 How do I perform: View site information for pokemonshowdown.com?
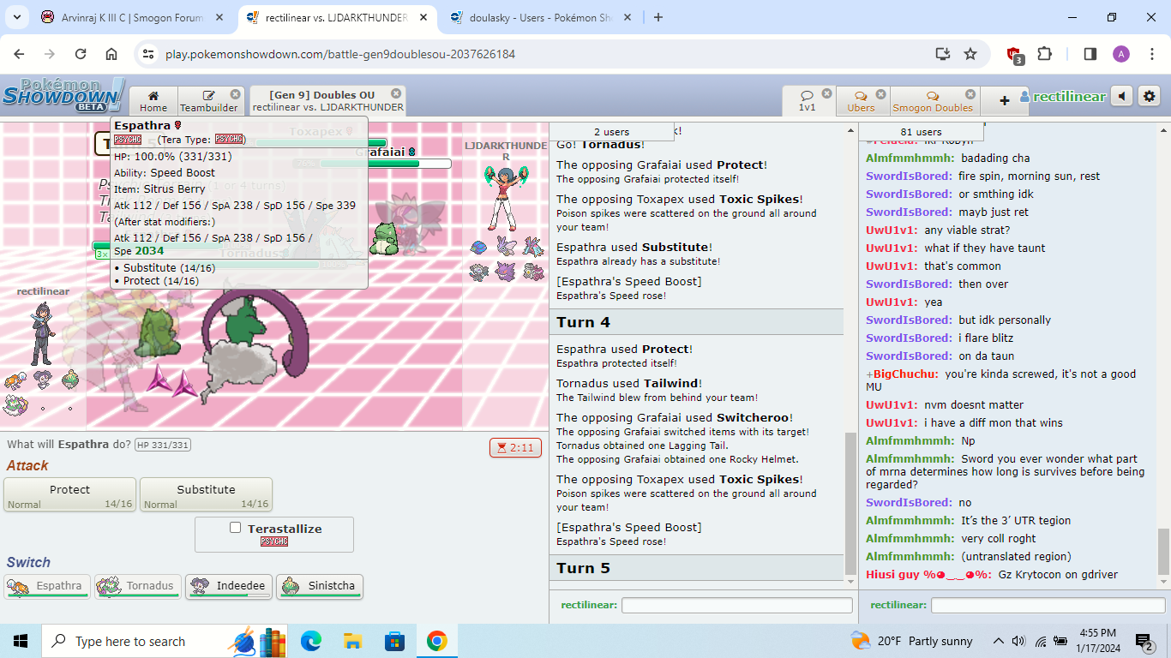pos(148,54)
